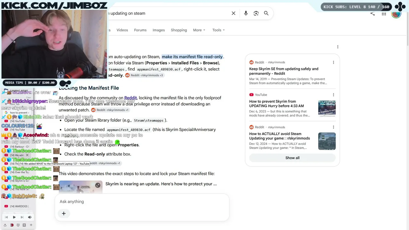Submit search with the magnifying glass icon
This screenshot has height=230, width=409.
tap(266, 13)
